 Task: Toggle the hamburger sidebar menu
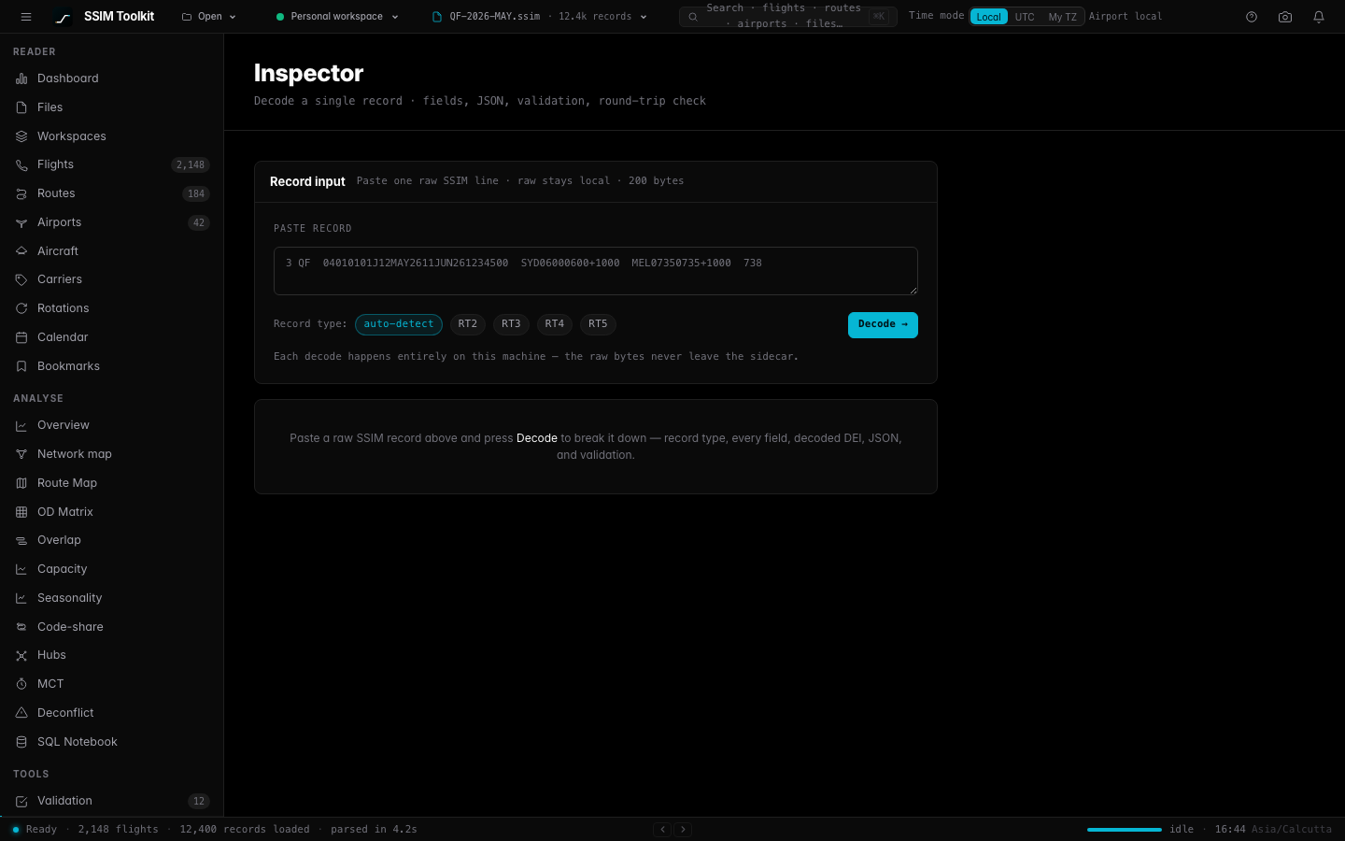pyautogui.click(x=26, y=17)
